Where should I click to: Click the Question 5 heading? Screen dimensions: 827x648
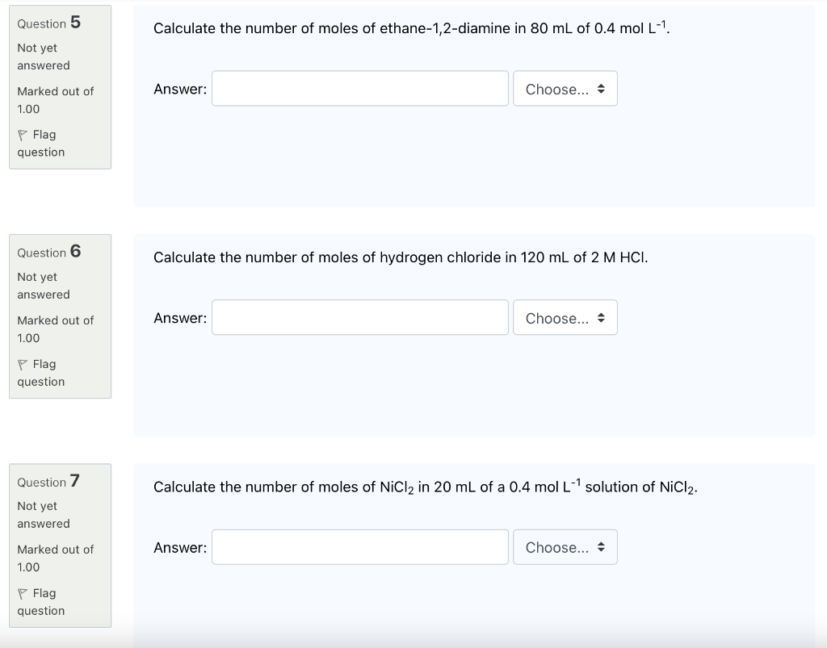click(49, 23)
